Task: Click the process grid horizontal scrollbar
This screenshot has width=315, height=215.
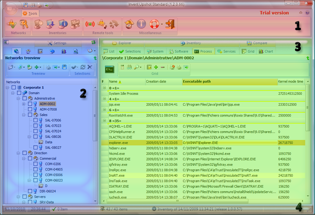Action: pos(177,201)
